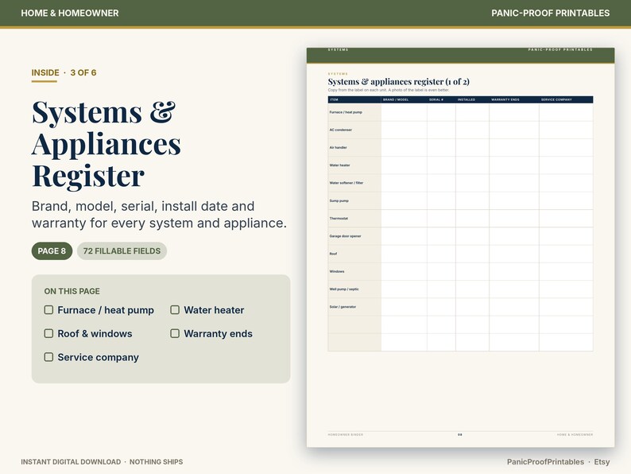Click the HOME & HOMEOWNER header text

tap(70, 13)
